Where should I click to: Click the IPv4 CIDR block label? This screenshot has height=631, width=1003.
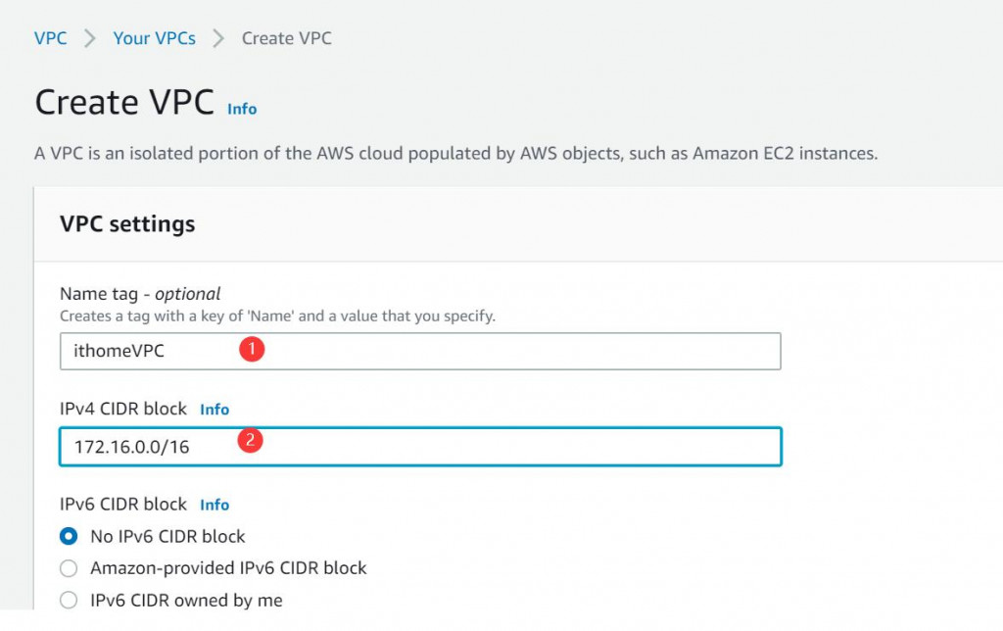tap(123, 409)
